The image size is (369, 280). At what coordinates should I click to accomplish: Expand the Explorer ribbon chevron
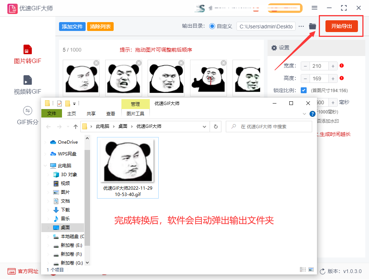click(304, 114)
